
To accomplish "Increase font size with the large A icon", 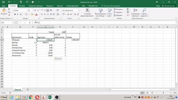I will (x=35, y=10).
